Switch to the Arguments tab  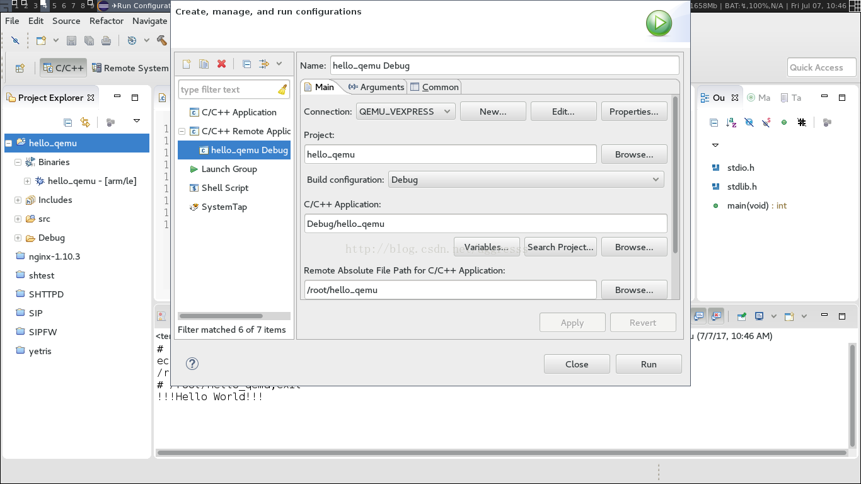[x=376, y=87]
